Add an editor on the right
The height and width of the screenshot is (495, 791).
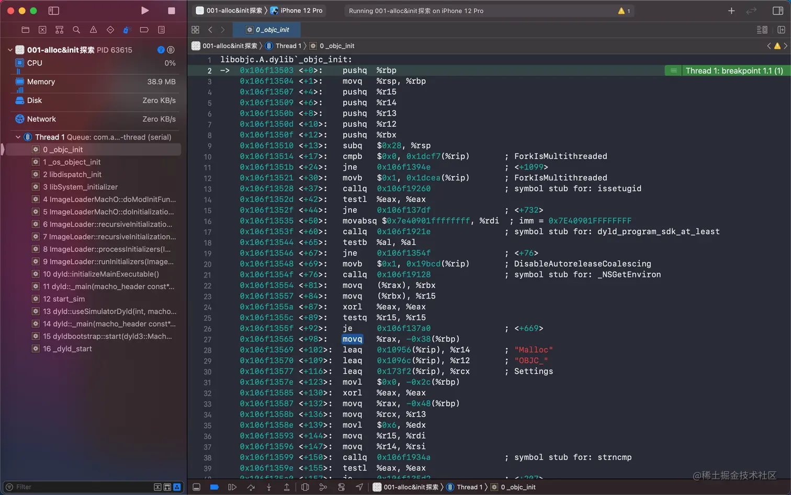click(x=781, y=30)
